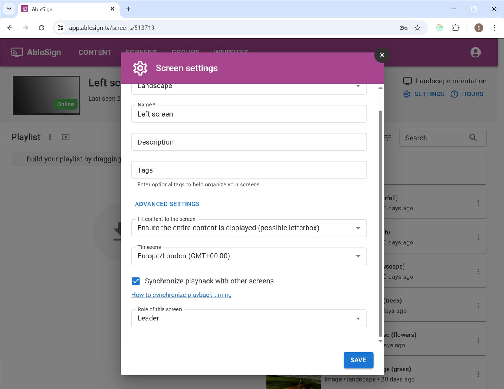Open the user profile avatar icon
The height and width of the screenshot is (389, 504).
click(x=475, y=52)
